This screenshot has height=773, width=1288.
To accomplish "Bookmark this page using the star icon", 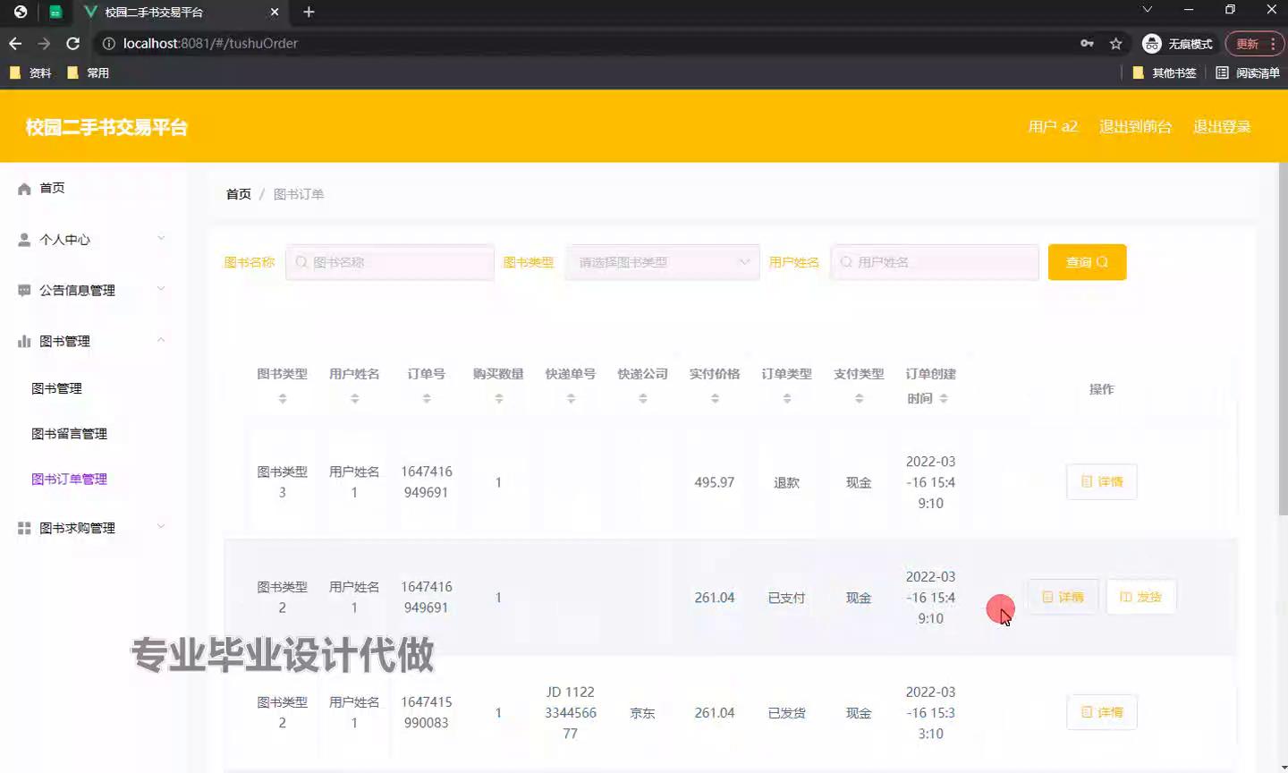I will coord(1115,43).
